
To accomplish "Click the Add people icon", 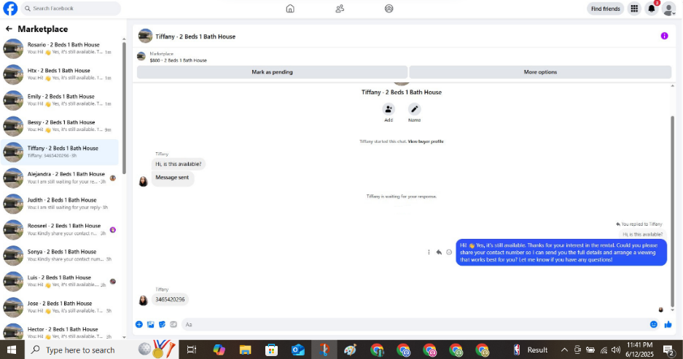I will pyautogui.click(x=389, y=109).
